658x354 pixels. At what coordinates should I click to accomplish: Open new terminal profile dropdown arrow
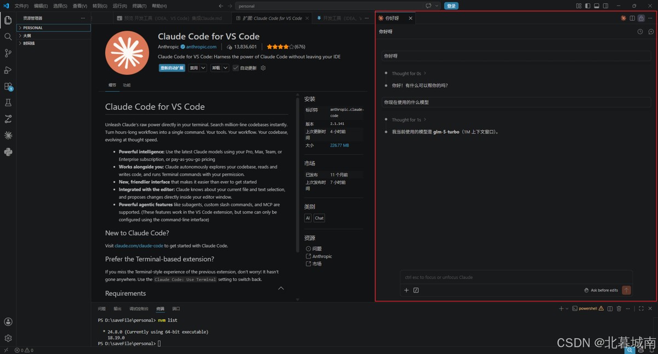click(x=567, y=309)
